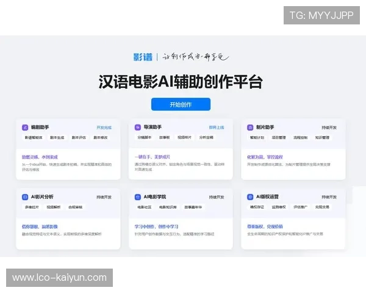Open the 编剧助手 card title
Screen dimensions: 366x293
coord(40,128)
